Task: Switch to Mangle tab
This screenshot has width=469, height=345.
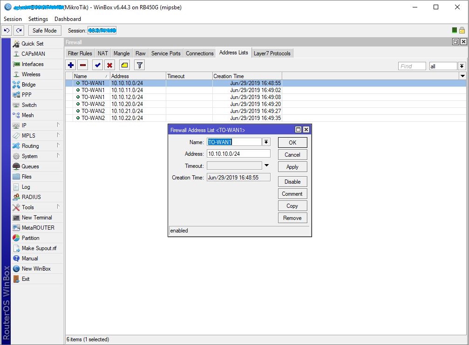Action: pos(122,53)
